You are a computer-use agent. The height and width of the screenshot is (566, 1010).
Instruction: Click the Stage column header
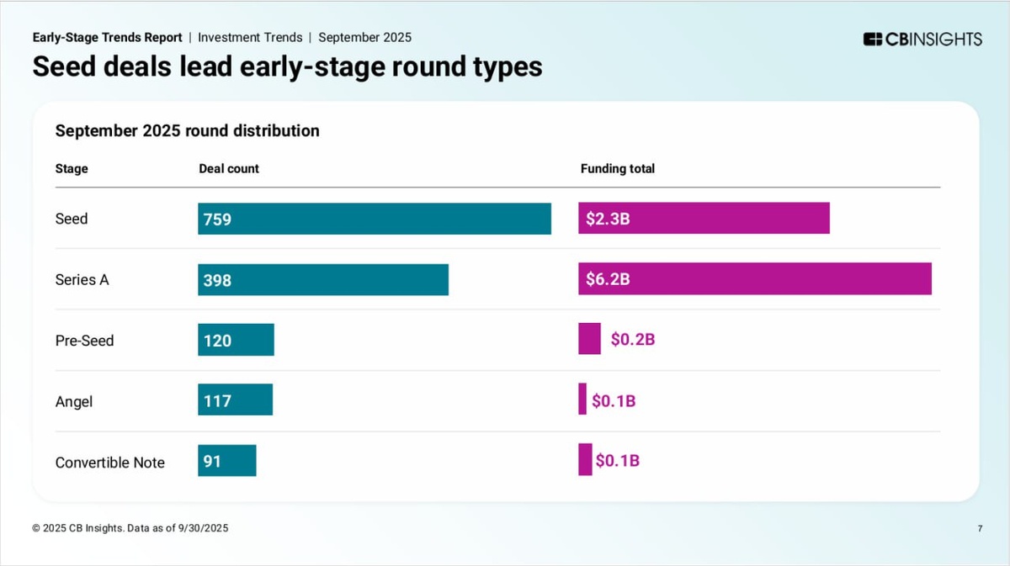[x=72, y=168]
